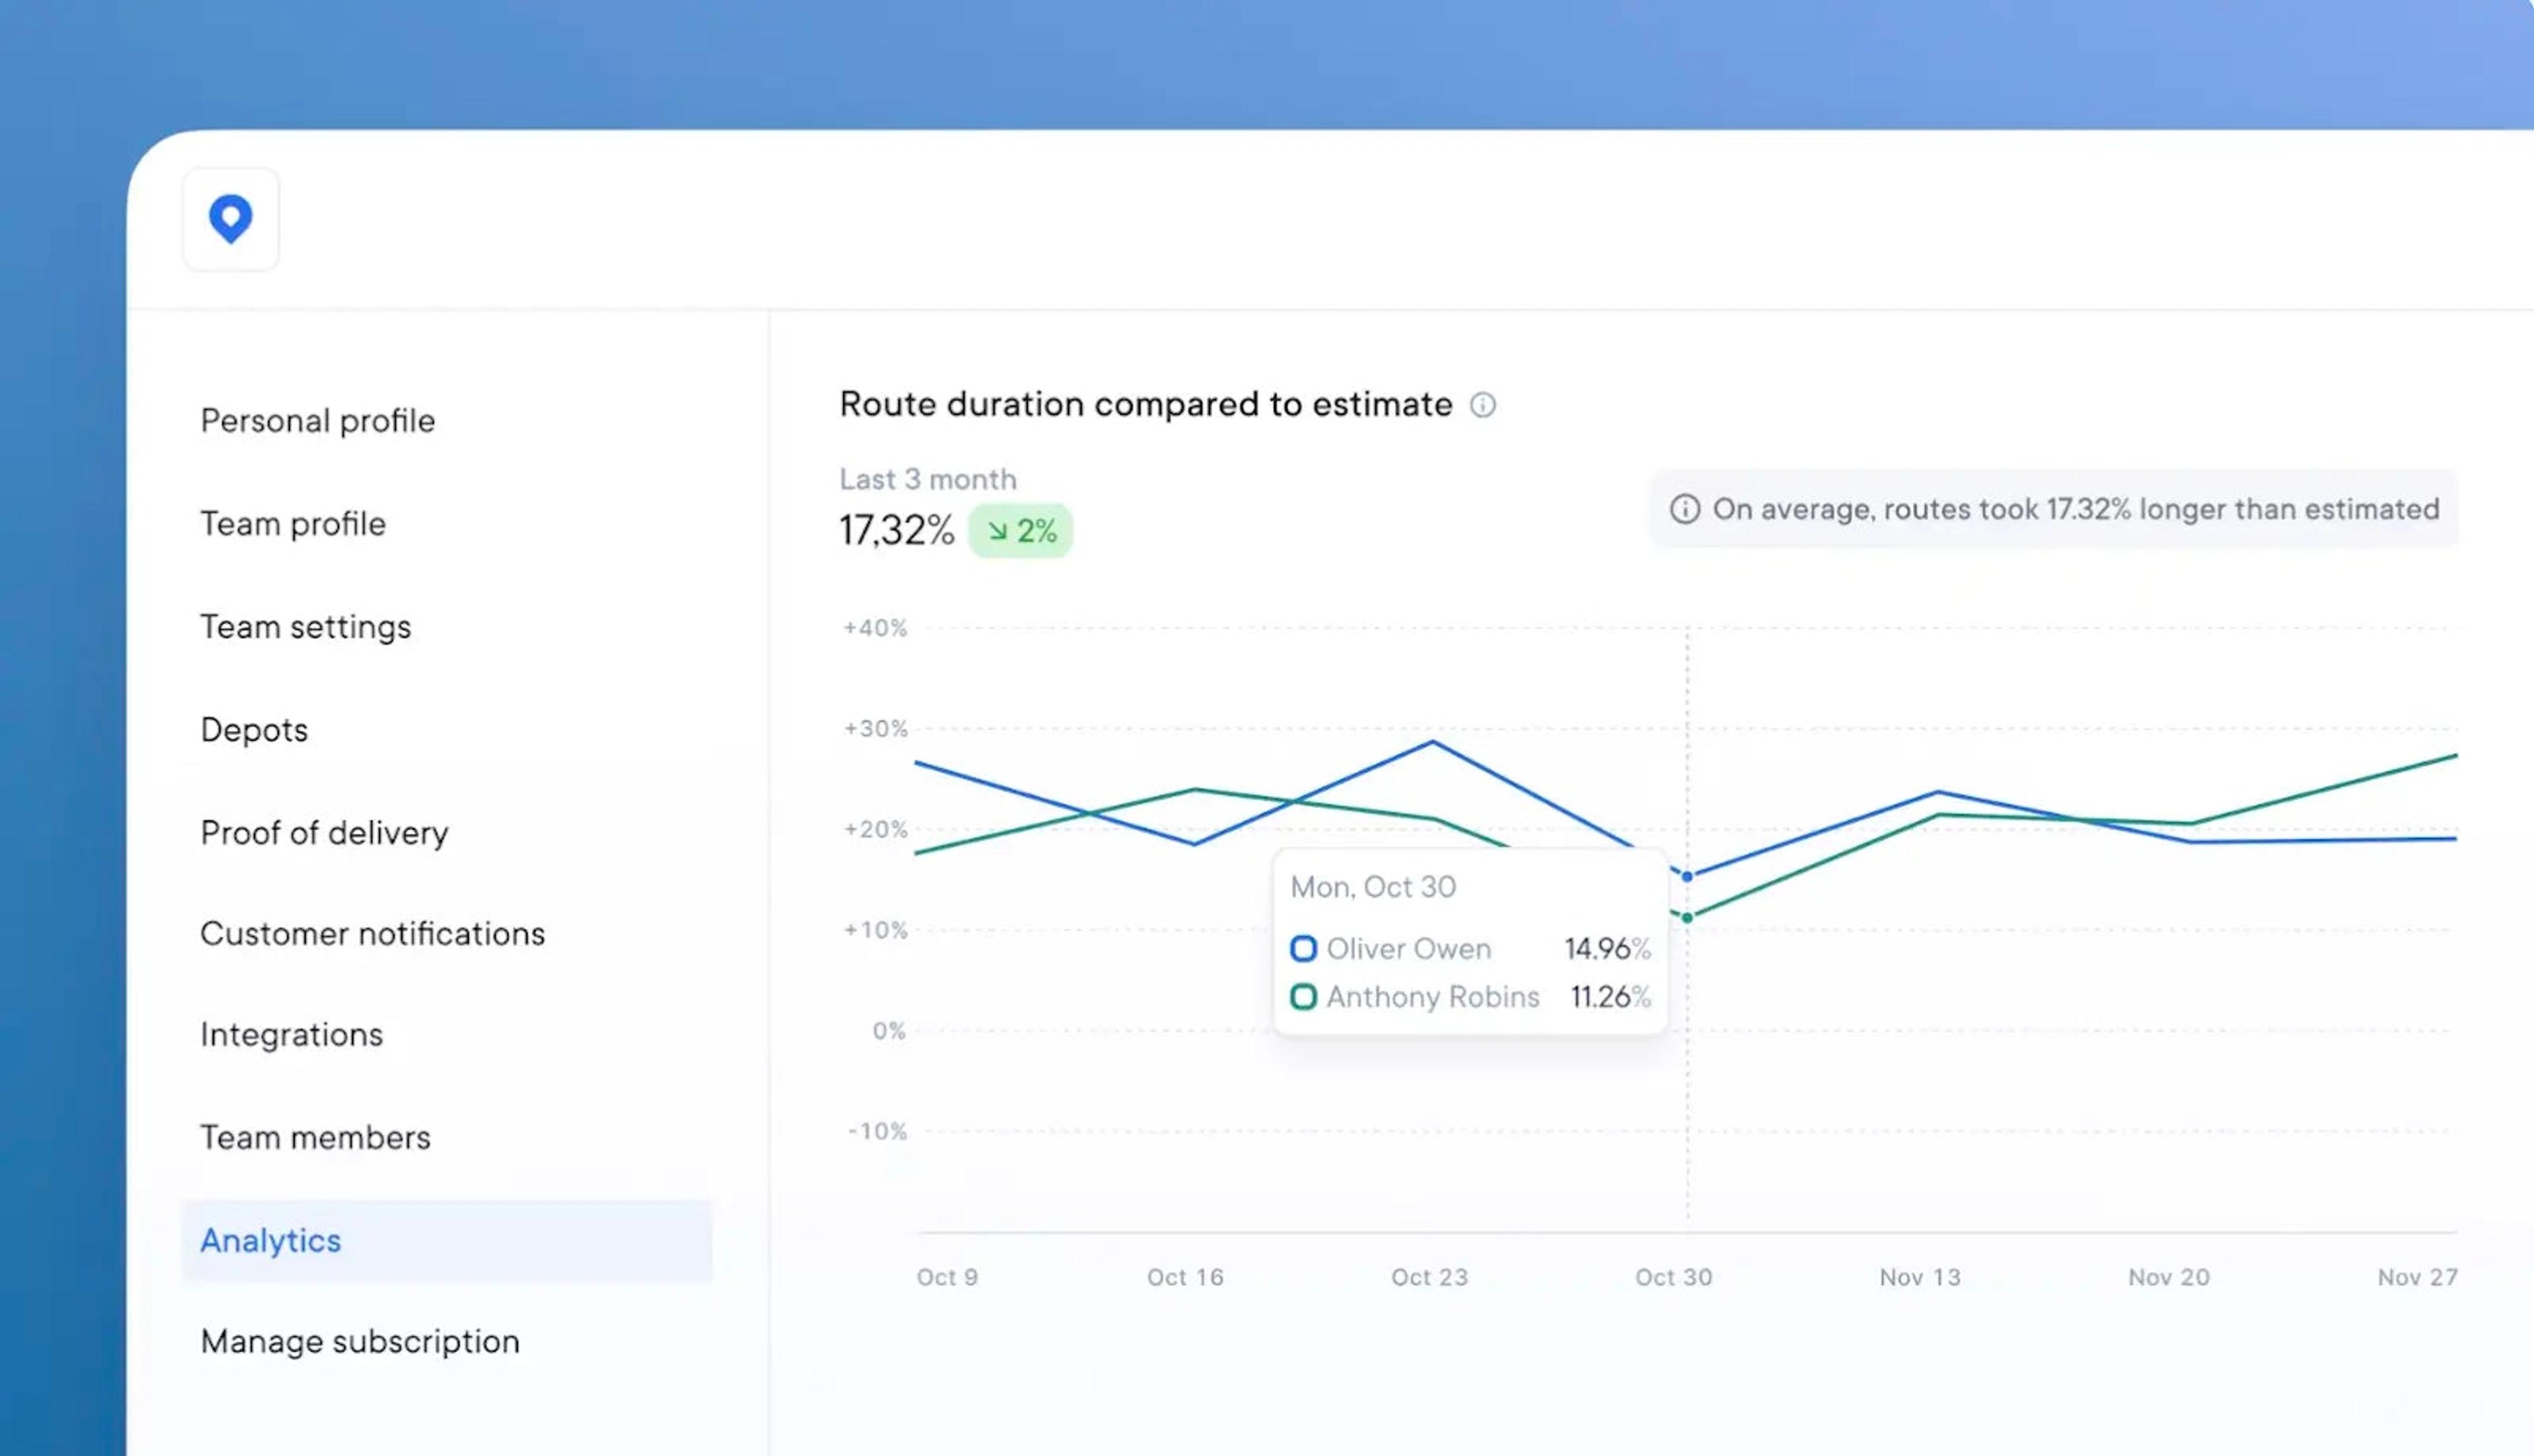The width and height of the screenshot is (2534, 1456).
Task: Click Nov 13 label on x-axis
Action: [x=1920, y=1277]
